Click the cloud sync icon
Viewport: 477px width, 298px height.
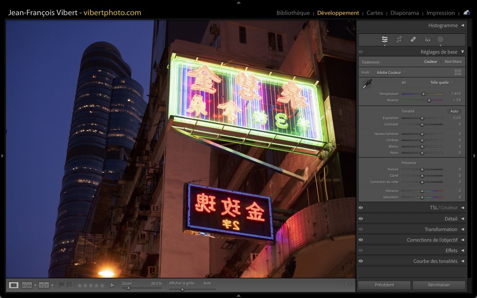click(466, 13)
